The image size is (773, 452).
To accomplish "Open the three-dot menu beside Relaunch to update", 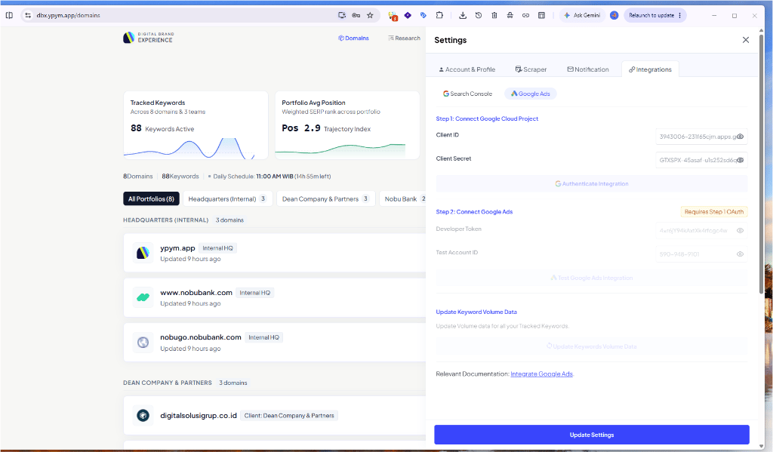I will click(x=679, y=15).
